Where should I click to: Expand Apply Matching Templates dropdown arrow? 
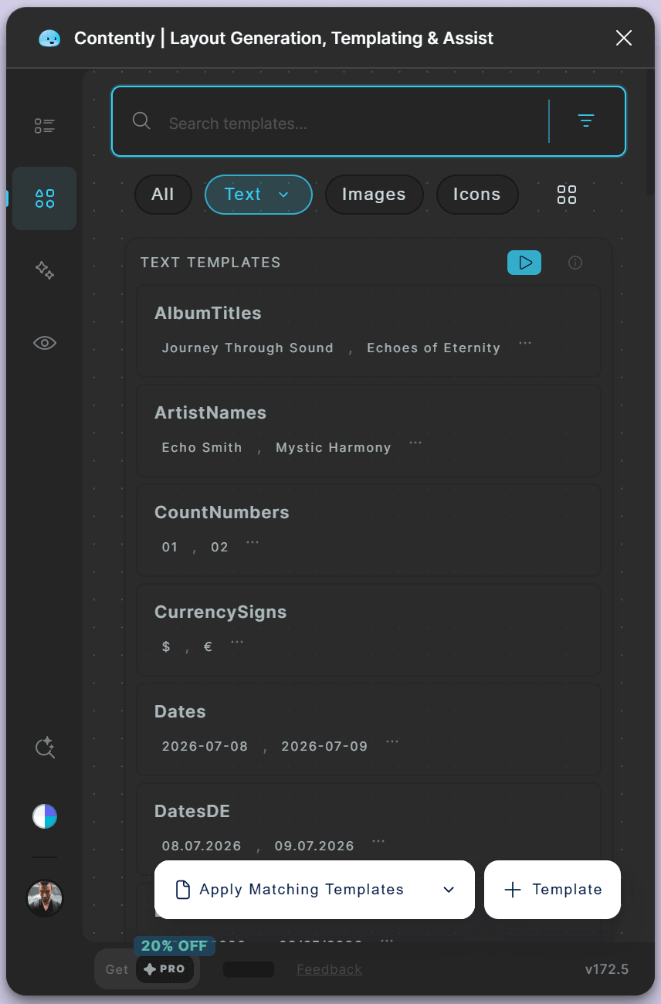(x=449, y=890)
